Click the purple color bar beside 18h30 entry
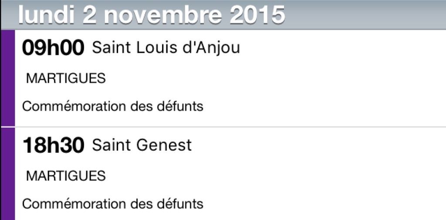 point(8,174)
